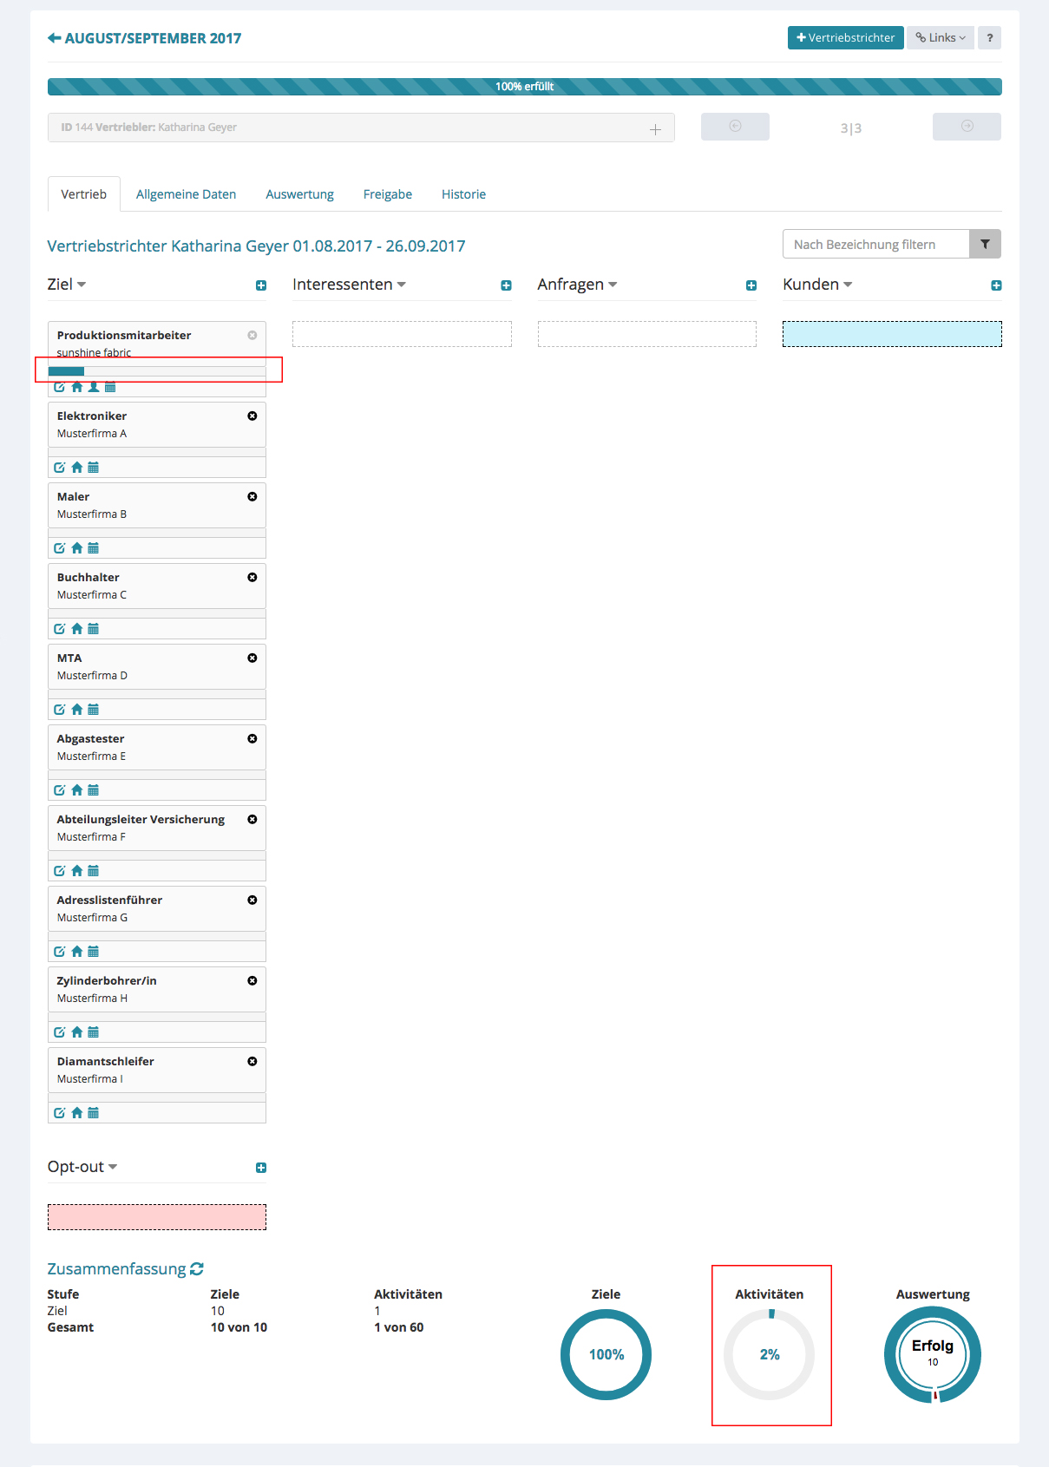Screen dimensions: 1049x1467
Task: Click the 100% erfüllt progress bar
Action: (524, 87)
